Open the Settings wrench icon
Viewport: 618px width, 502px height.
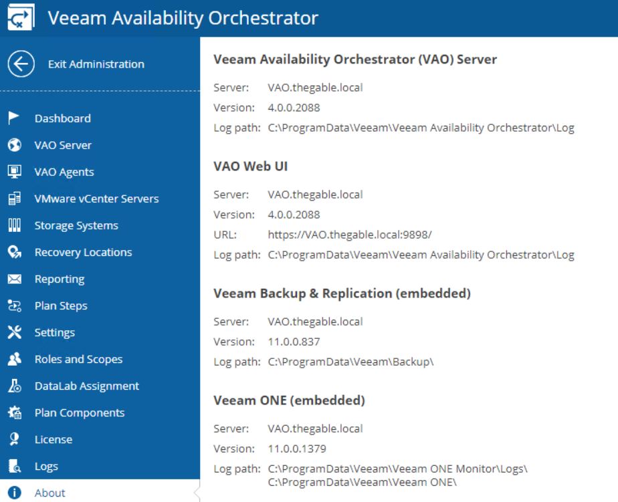[15, 332]
